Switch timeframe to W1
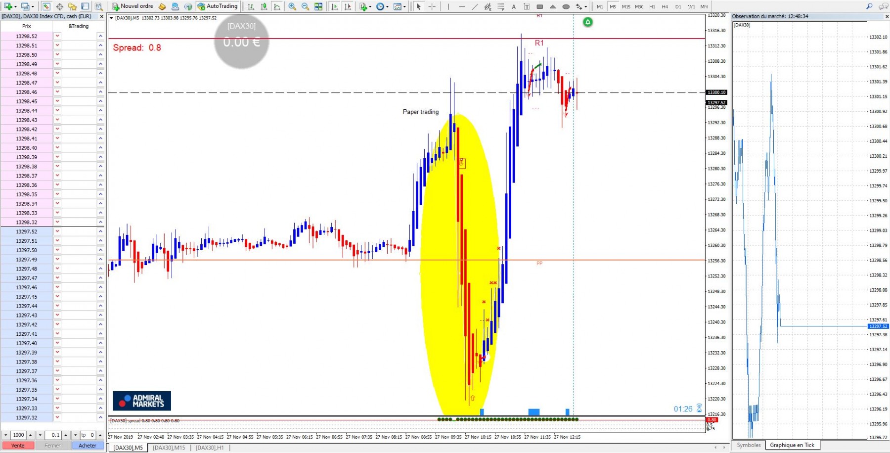890x453 pixels. pyautogui.click(x=691, y=6)
